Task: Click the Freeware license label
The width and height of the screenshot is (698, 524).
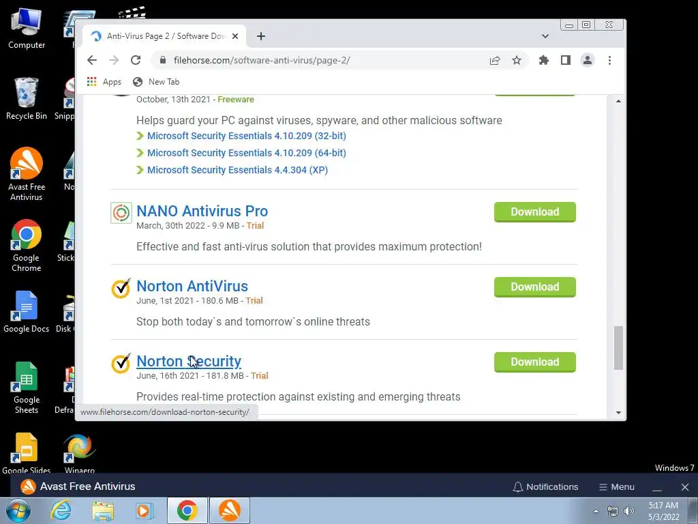Action: [235, 100]
